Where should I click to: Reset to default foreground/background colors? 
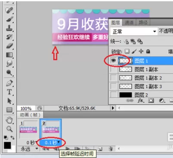pos(6,137)
